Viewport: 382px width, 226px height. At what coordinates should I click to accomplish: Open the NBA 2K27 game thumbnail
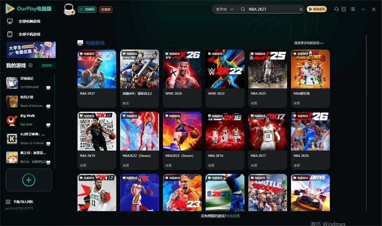pyautogui.click(x=97, y=69)
